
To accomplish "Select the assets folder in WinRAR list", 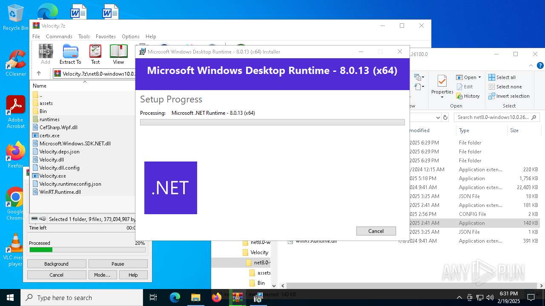I will pyautogui.click(x=46, y=103).
